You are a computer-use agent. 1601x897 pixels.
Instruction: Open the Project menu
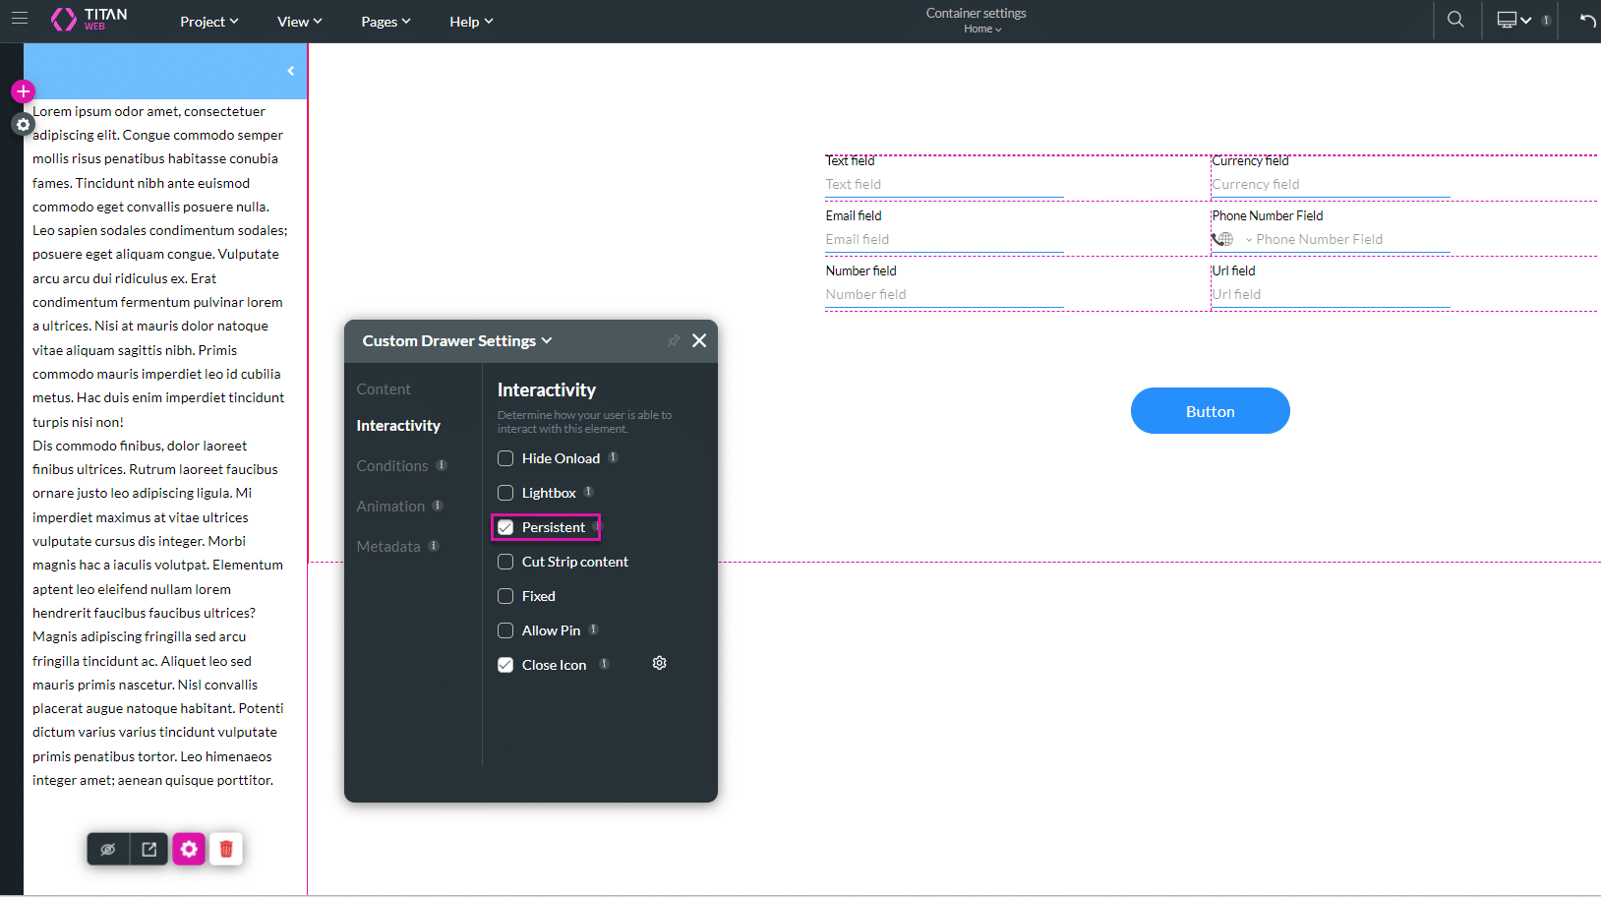point(208,22)
